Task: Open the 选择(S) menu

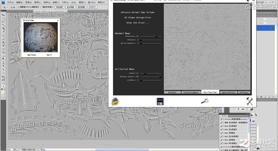Action: pos(47,3)
